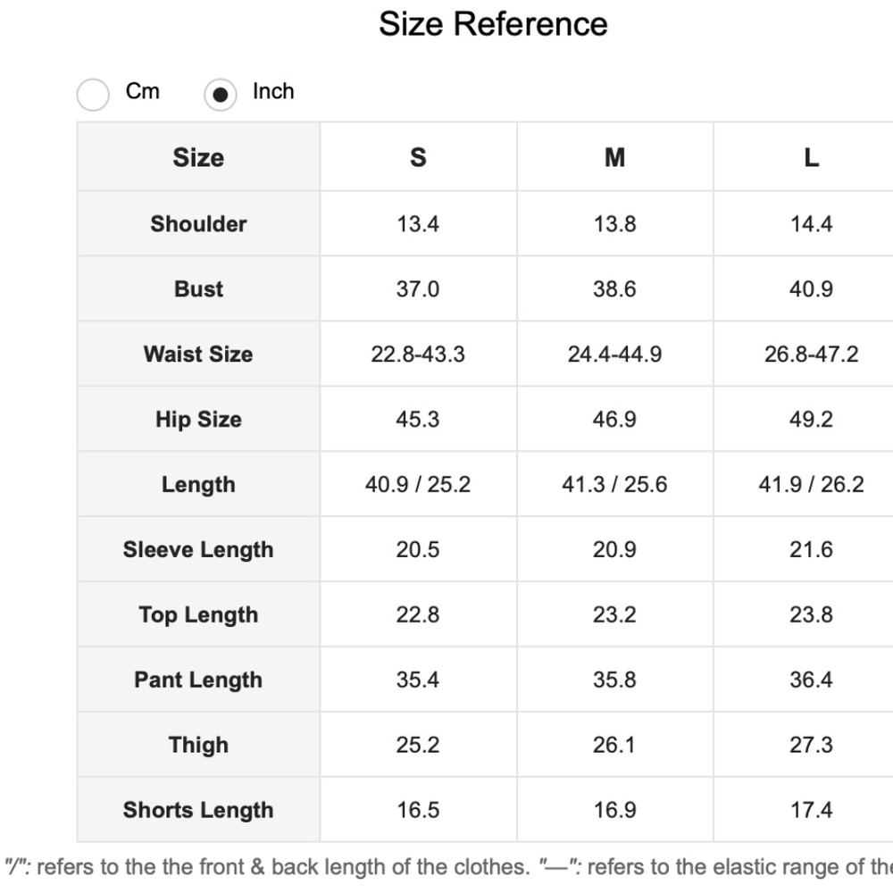Click the M size column header
Viewport: 893px width, 893px height.
point(614,156)
